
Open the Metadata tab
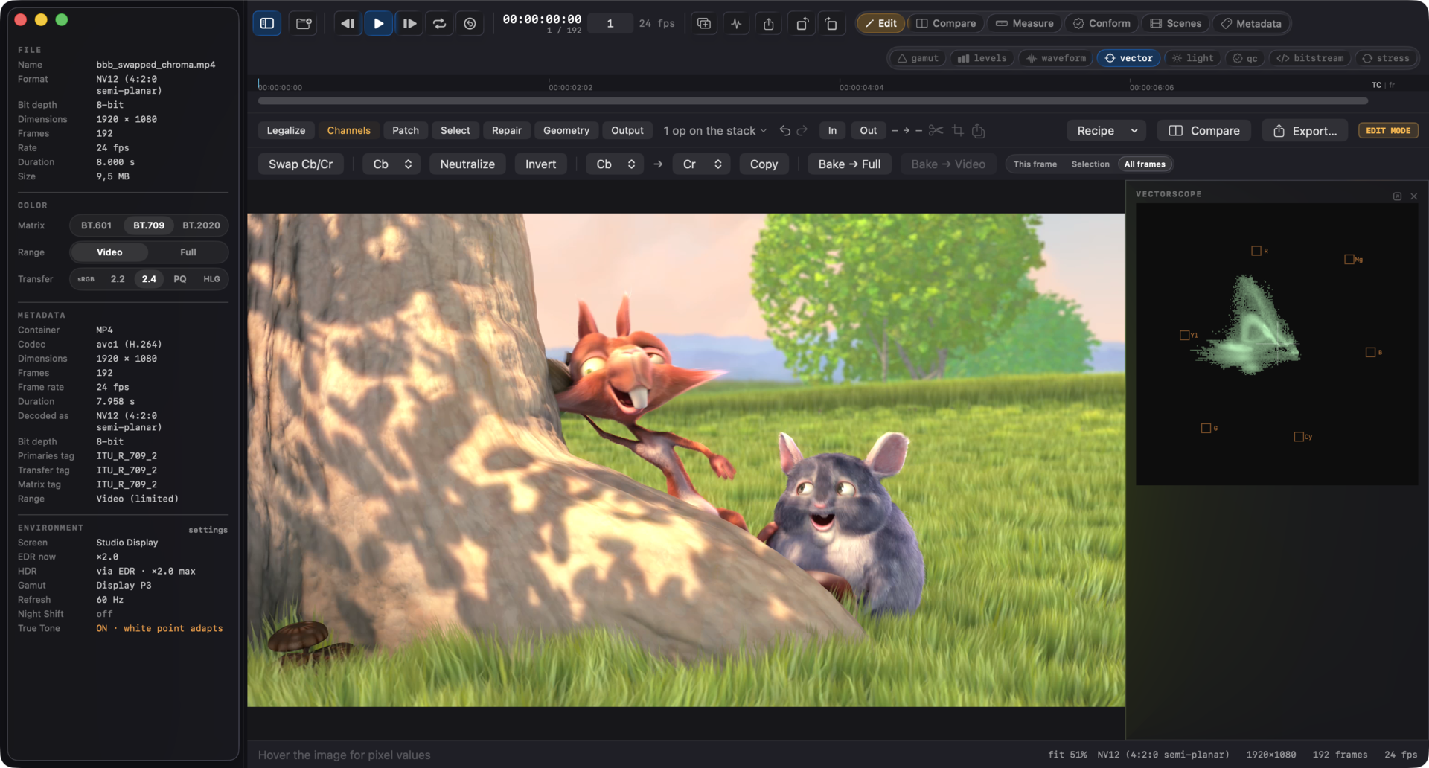1251,23
